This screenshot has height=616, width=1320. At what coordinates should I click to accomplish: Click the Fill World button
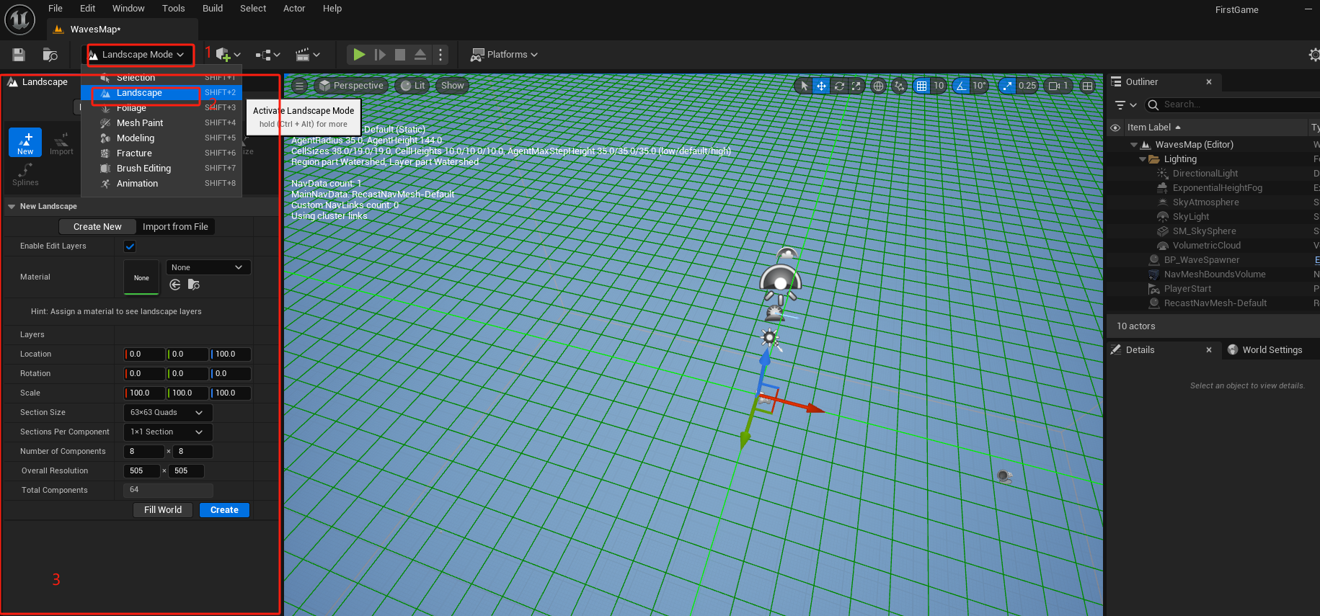coord(163,510)
